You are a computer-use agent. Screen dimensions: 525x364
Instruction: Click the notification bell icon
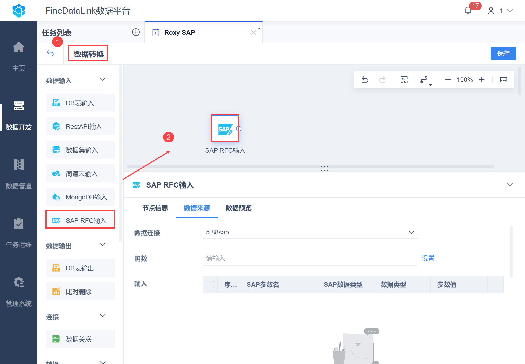tap(468, 11)
